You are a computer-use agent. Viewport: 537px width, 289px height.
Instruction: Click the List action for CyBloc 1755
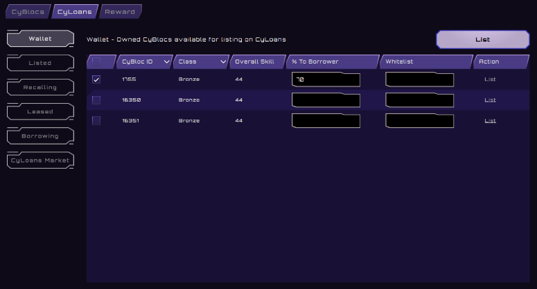pyautogui.click(x=490, y=80)
